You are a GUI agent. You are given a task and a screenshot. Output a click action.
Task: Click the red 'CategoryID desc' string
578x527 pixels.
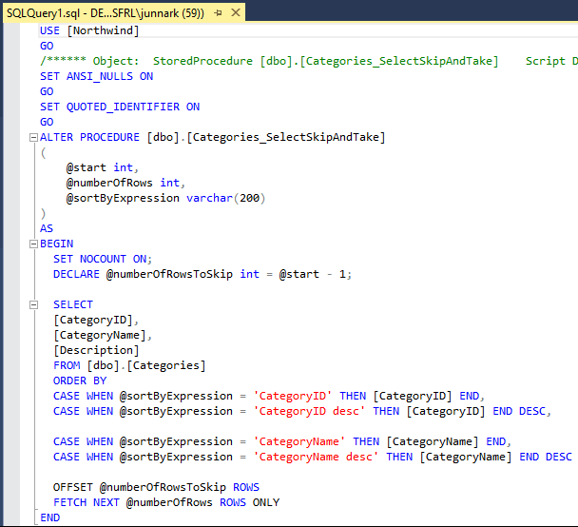tap(309, 411)
